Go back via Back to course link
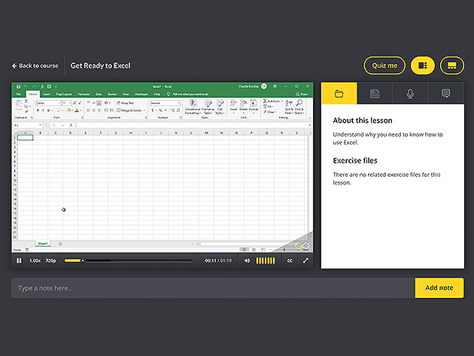The height and width of the screenshot is (356, 474). tap(35, 65)
